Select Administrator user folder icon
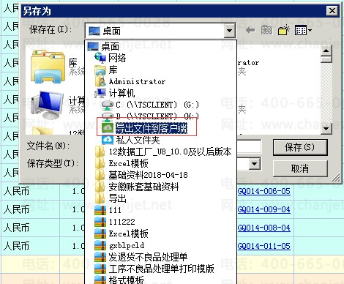The height and width of the screenshot is (284, 344). point(100,81)
